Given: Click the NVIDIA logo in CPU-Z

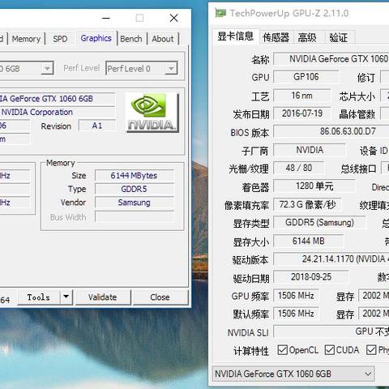Looking at the screenshot, I should [152, 113].
